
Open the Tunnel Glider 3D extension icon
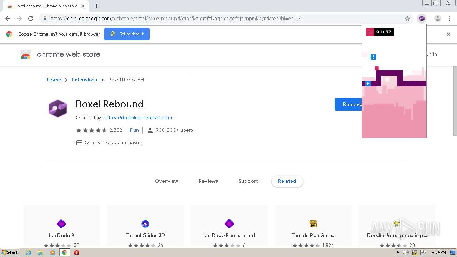pyautogui.click(x=145, y=224)
